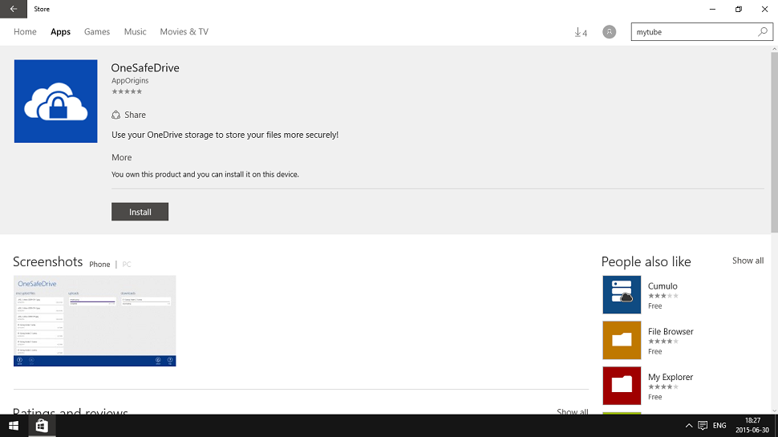778x437 pixels.
Task: Click the OneSafeDrive app logo
Action: click(x=55, y=101)
